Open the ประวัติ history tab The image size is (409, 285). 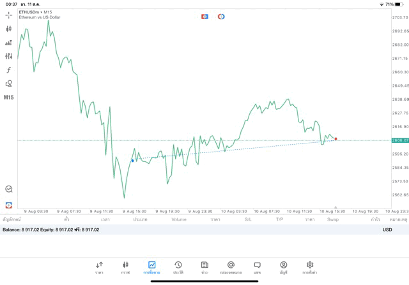click(178, 267)
